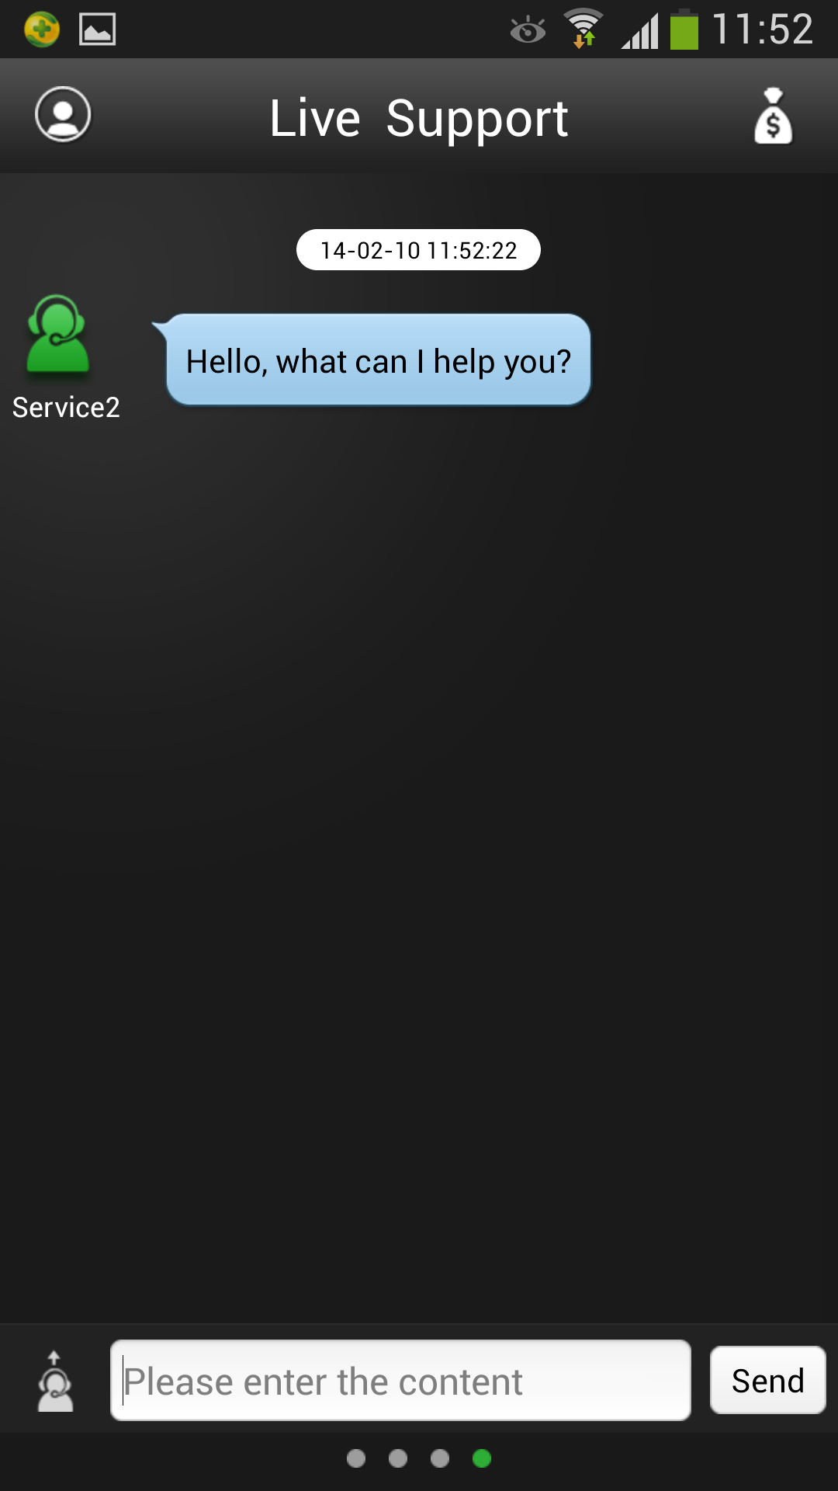Open the user profile icon
The image size is (838, 1491).
click(x=63, y=114)
